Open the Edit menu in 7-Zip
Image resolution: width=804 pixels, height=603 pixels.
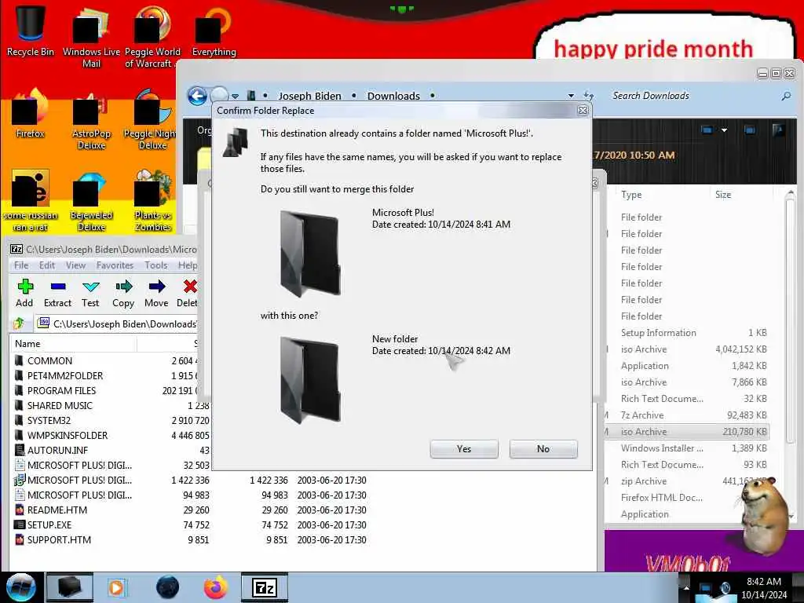click(46, 265)
